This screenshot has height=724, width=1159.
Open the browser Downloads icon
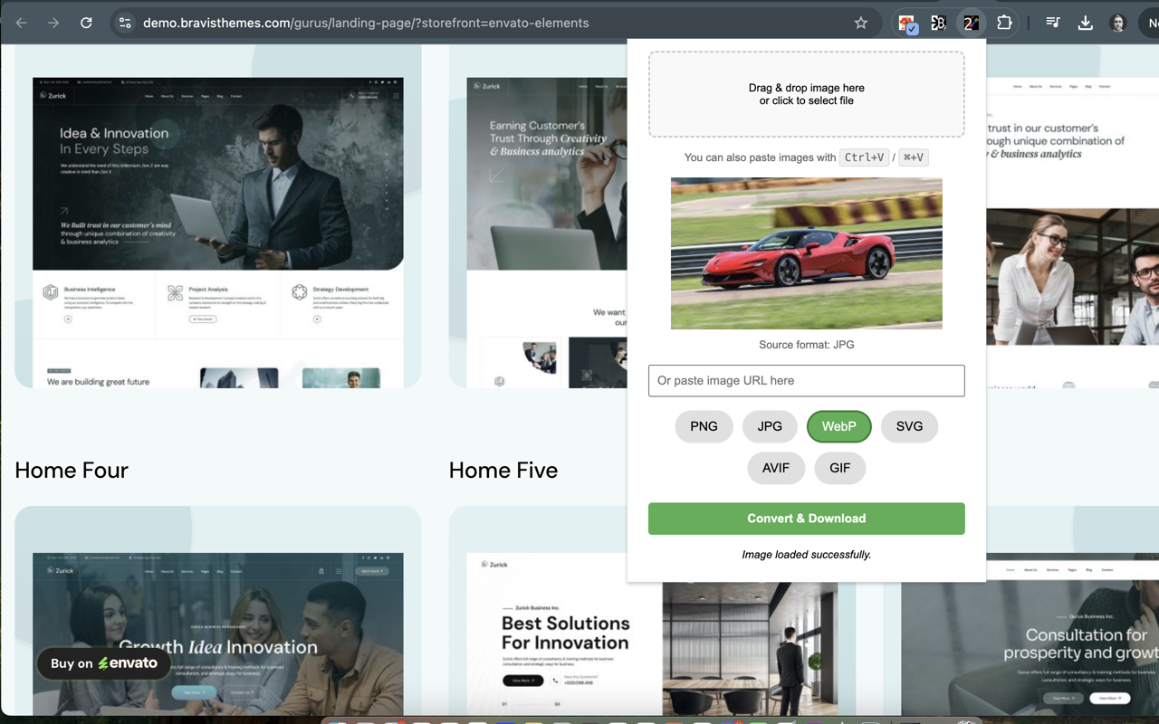tap(1086, 24)
